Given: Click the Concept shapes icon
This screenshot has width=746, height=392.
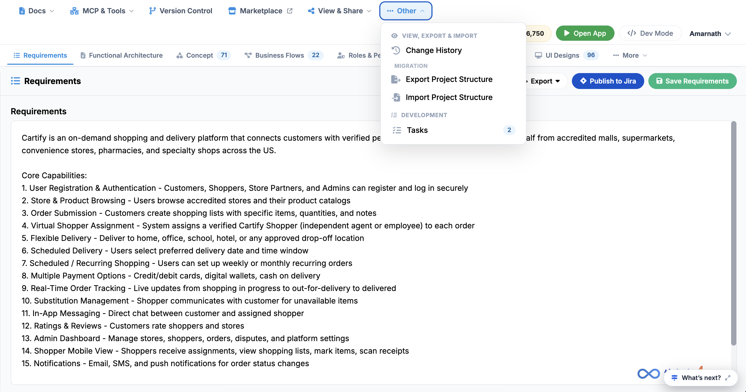Looking at the screenshot, I should pyautogui.click(x=180, y=55).
